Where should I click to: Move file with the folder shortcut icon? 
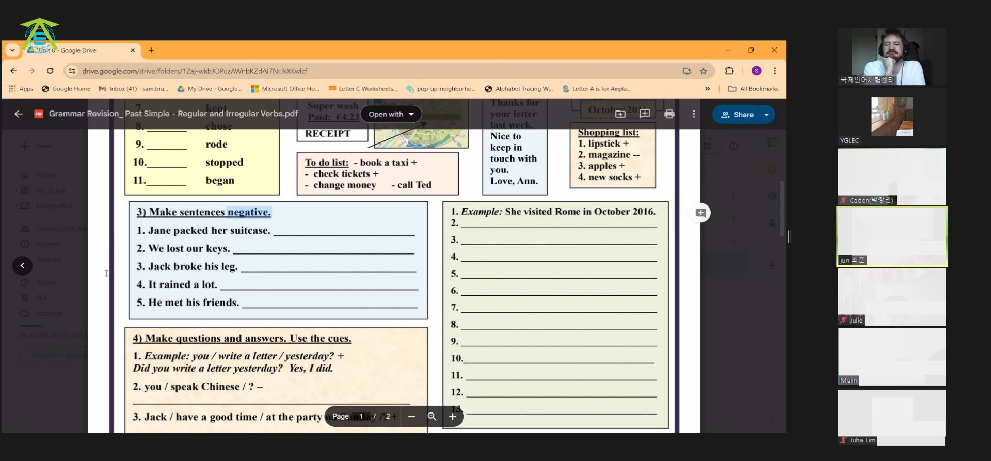coord(620,114)
